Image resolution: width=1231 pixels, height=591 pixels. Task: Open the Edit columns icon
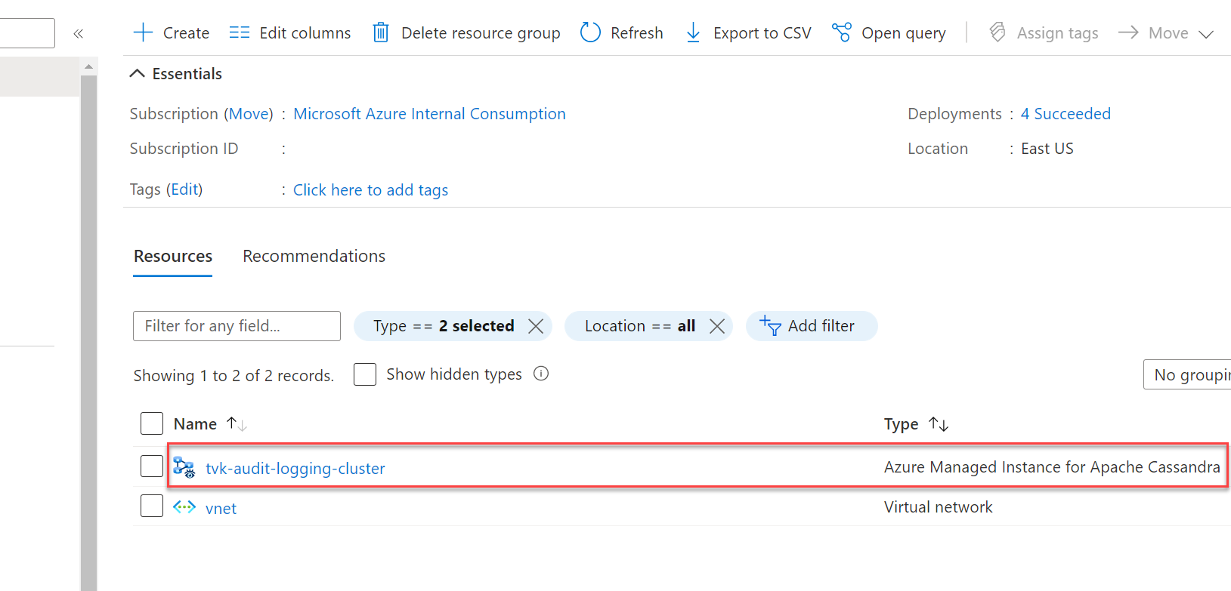(239, 32)
